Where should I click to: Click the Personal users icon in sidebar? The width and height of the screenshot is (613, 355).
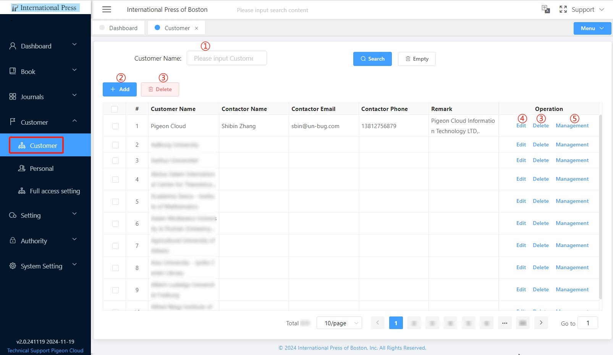[x=22, y=168]
